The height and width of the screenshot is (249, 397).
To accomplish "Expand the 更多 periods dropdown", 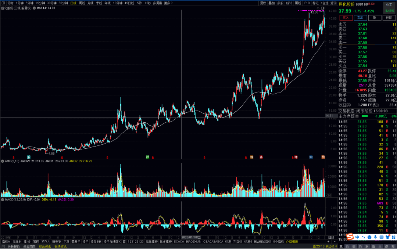I will pyautogui.click(x=168, y=3).
